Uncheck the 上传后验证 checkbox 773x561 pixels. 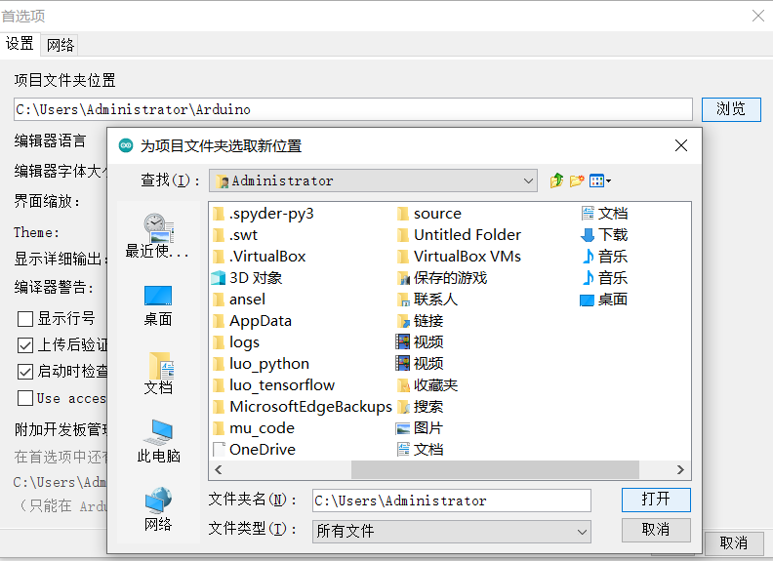pos(26,344)
